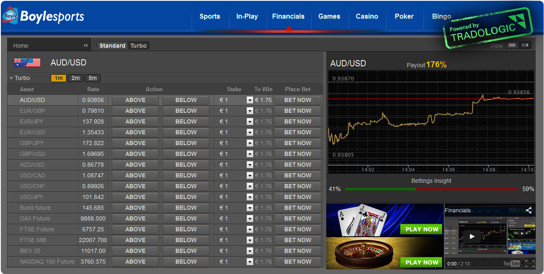Open the Casino tab
The image size is (544, 274).
367,17
